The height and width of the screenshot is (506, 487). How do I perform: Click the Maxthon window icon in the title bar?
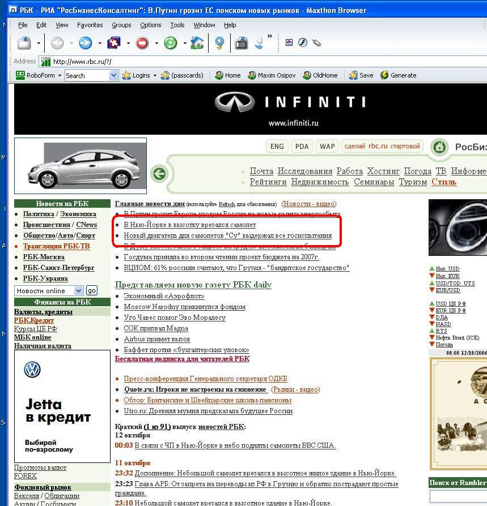(13, 10)
